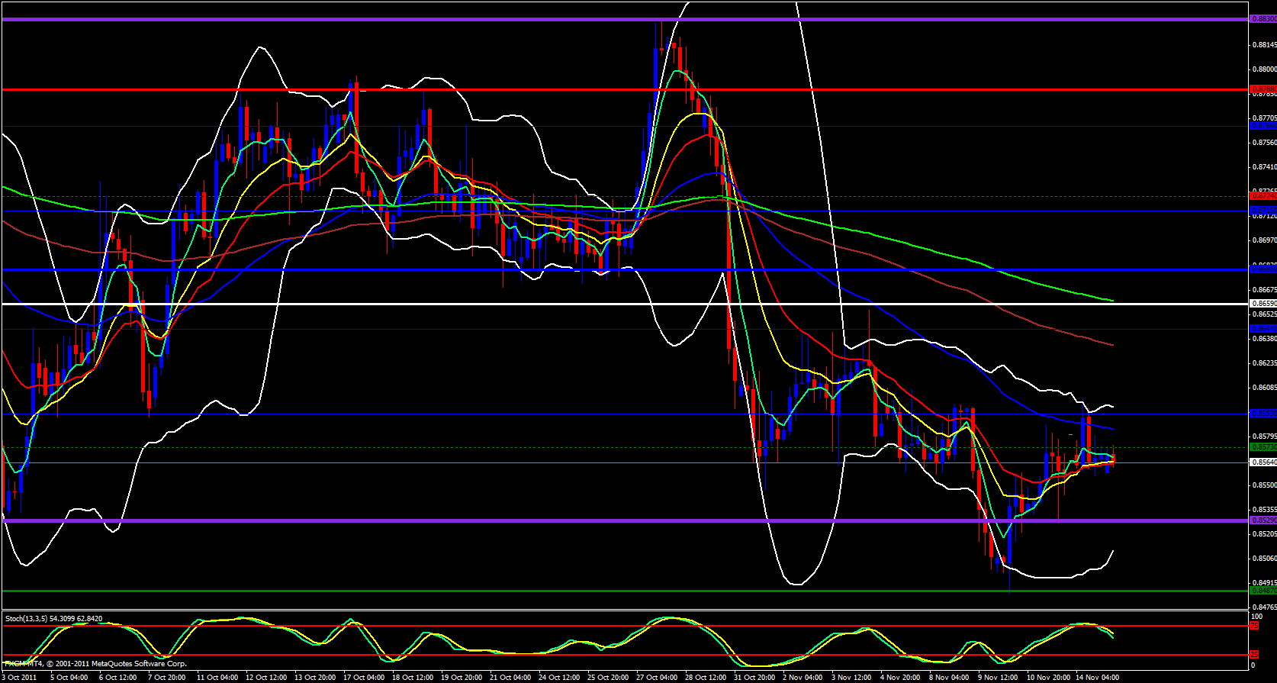The image size is (1277, 683).
Task: Click the 3 Oct 2011 date label
Action: coord(19,678)
